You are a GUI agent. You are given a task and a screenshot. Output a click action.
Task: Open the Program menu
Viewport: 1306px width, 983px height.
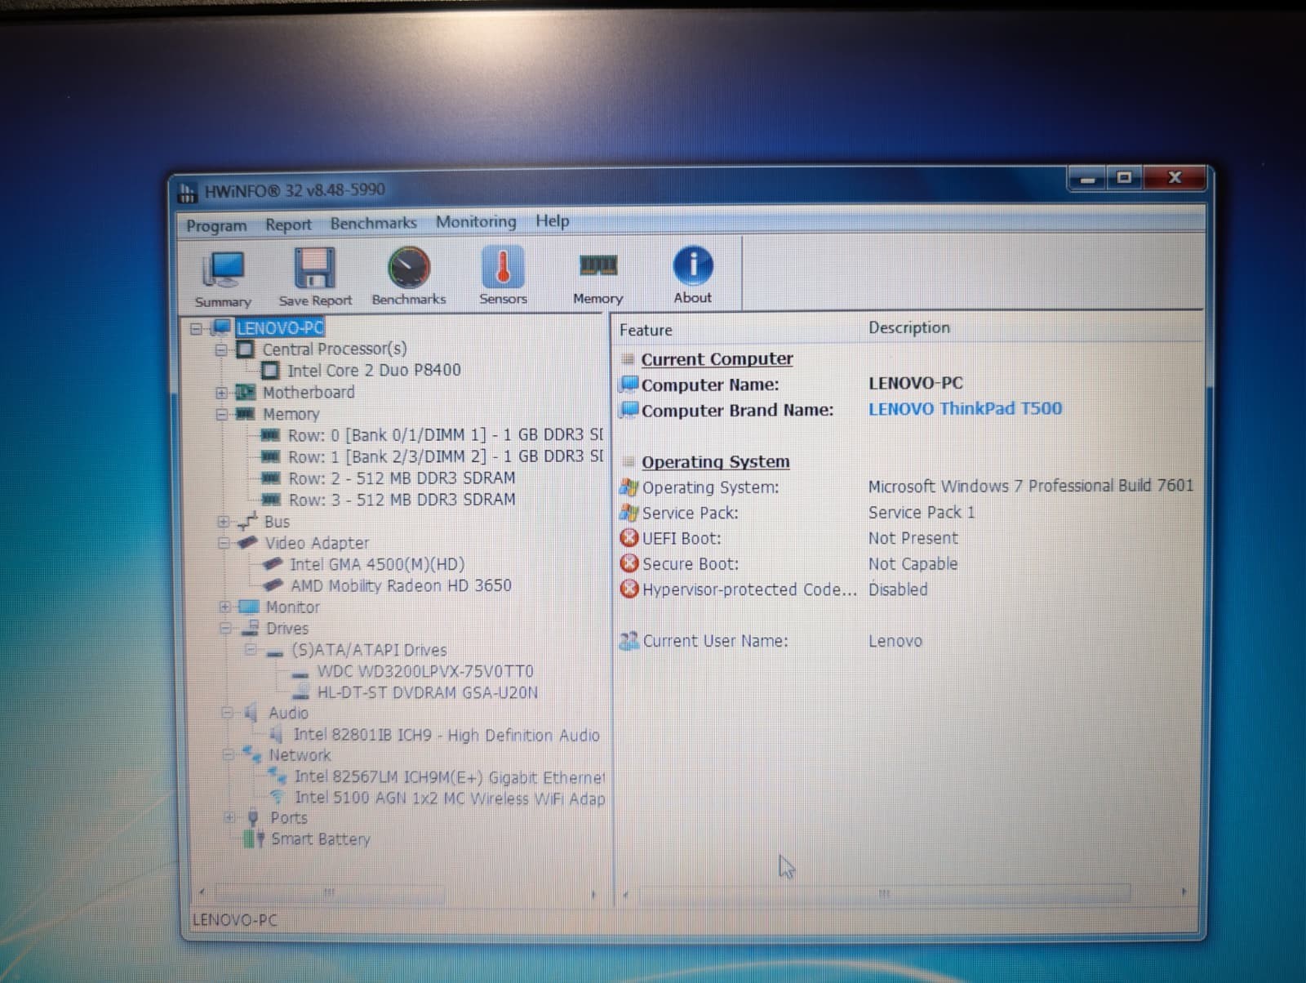[x=216, y=225]
